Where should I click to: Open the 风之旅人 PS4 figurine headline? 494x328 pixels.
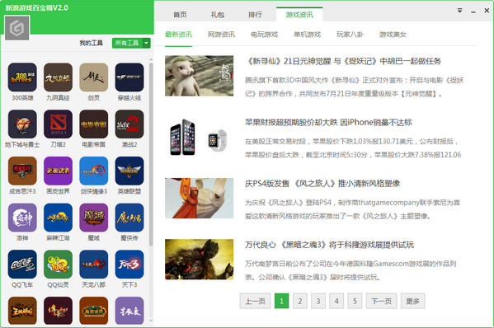click(x=322, y=184)
